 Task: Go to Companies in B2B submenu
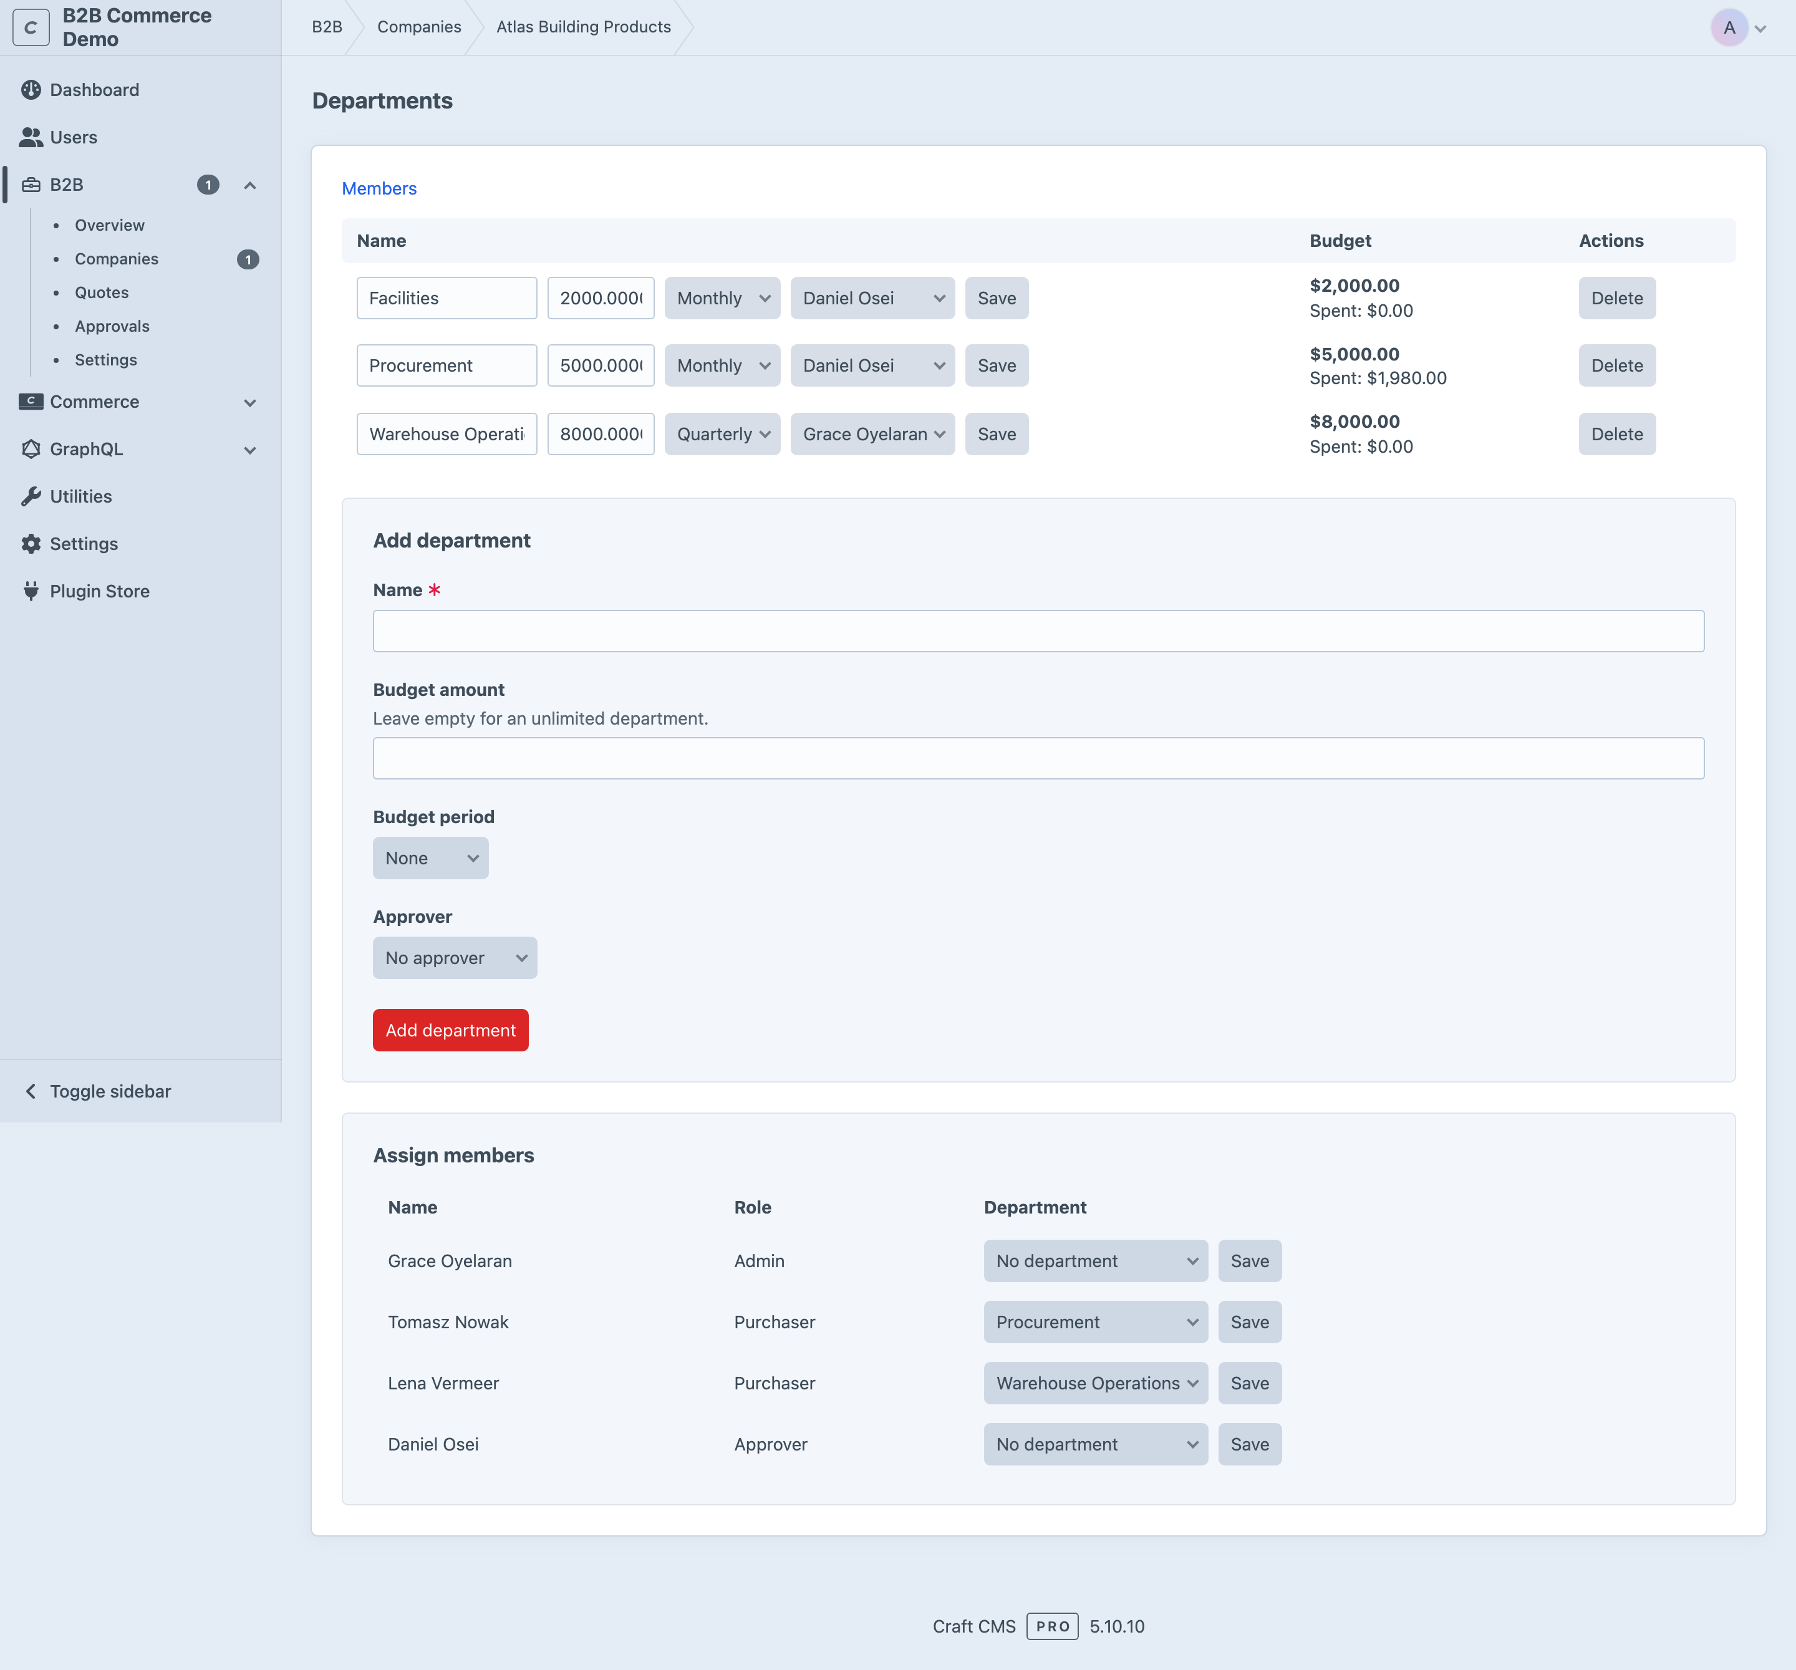(117, 259)
